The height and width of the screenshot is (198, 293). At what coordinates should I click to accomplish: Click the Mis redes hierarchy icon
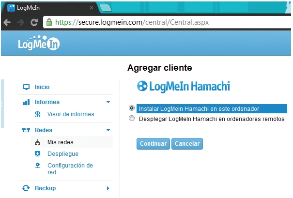coord(38,142)
